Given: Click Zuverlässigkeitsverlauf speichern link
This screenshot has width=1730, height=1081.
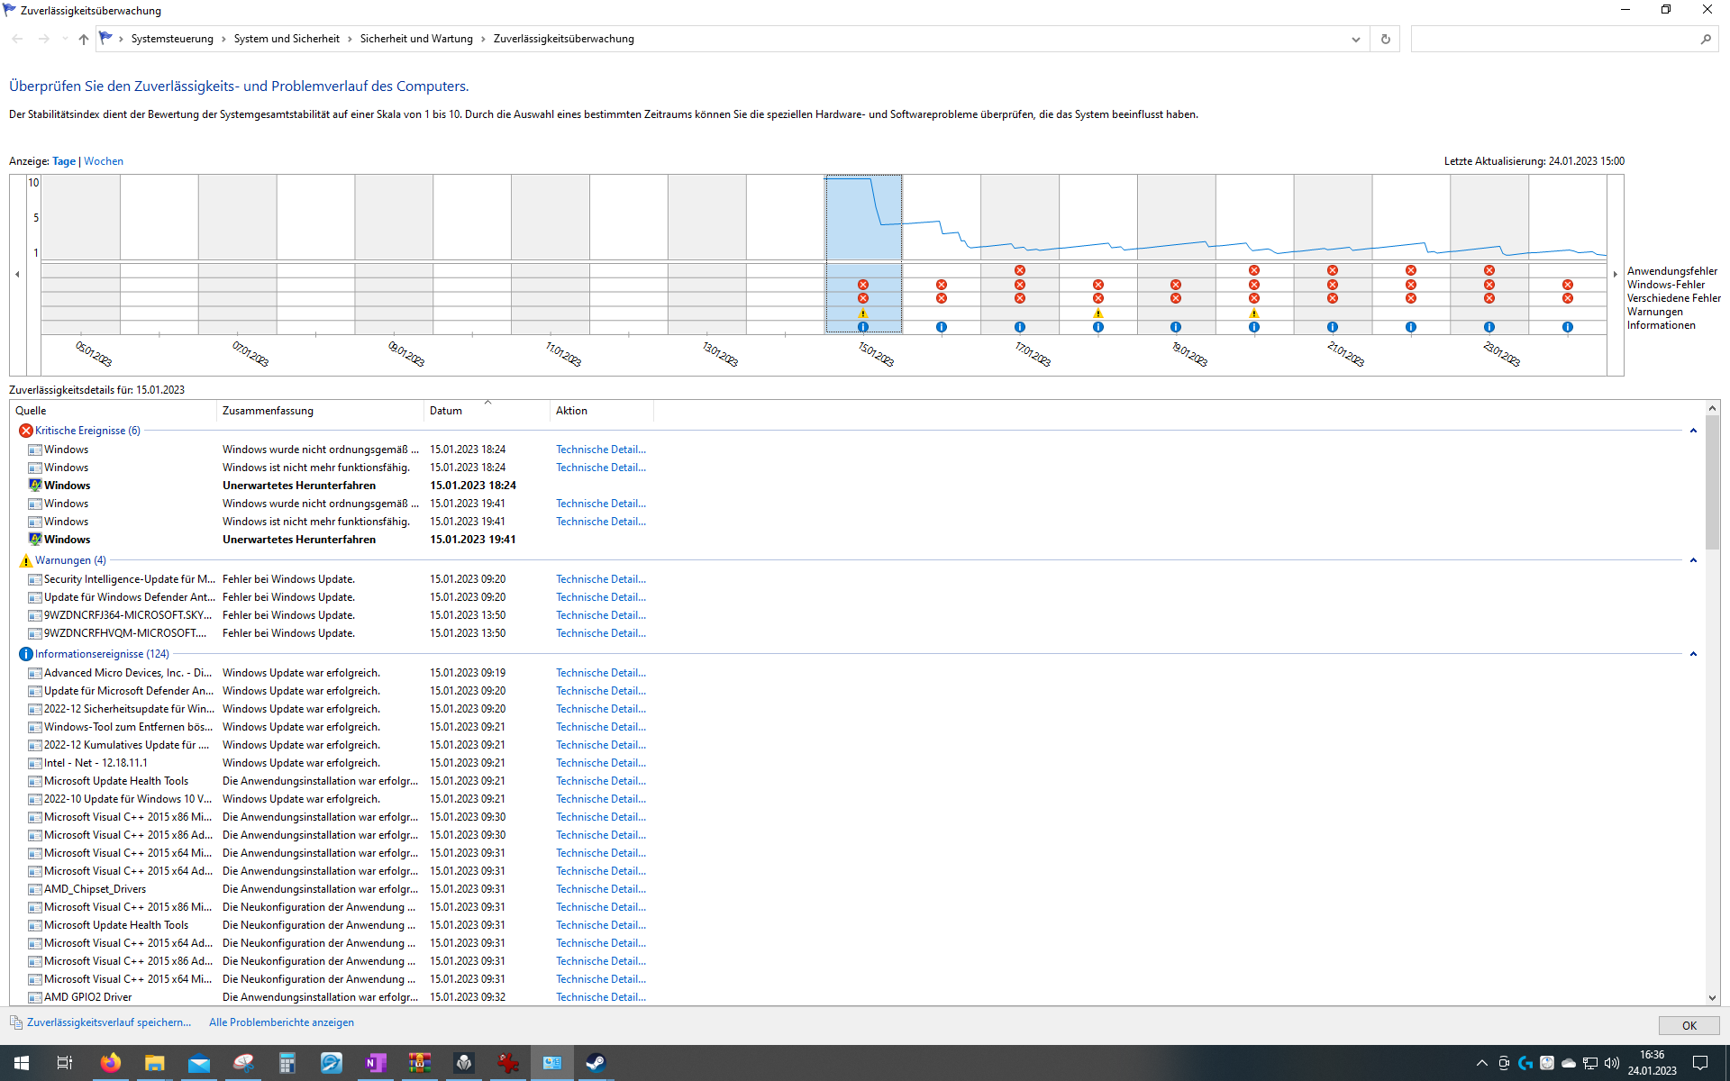Looking at the screenshot, I should [108, 1022].
